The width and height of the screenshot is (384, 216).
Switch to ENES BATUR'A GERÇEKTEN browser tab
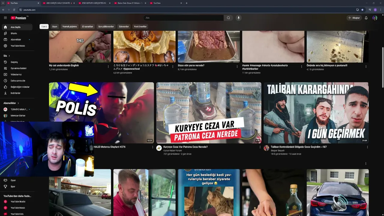[x=94, y=3]
